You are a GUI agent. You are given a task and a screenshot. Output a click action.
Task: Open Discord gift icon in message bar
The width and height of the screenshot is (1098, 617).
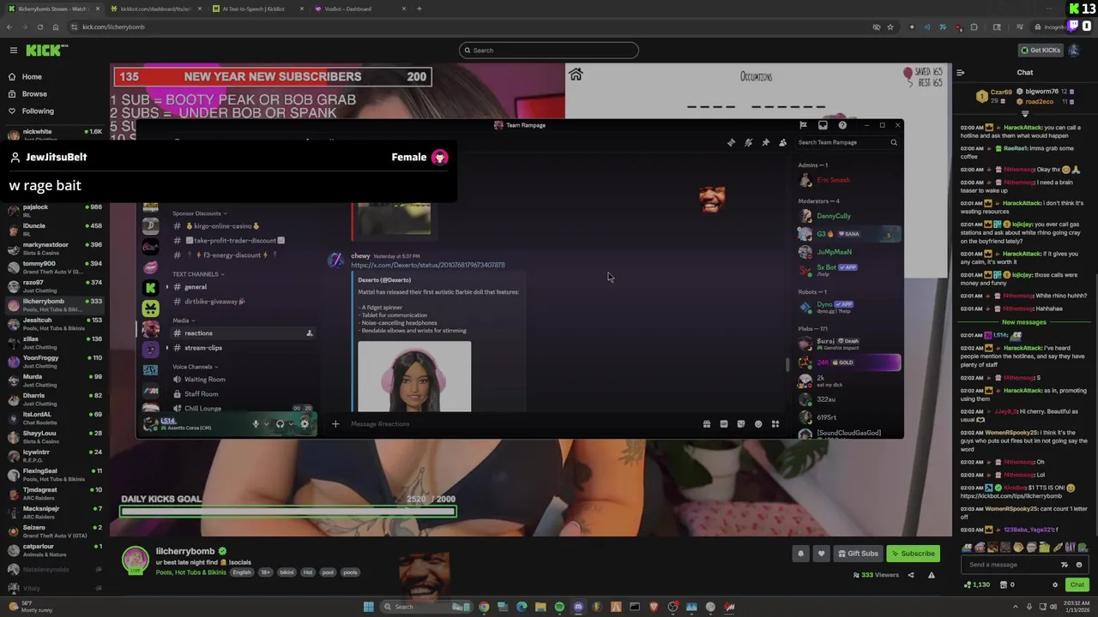coord(707,424)
